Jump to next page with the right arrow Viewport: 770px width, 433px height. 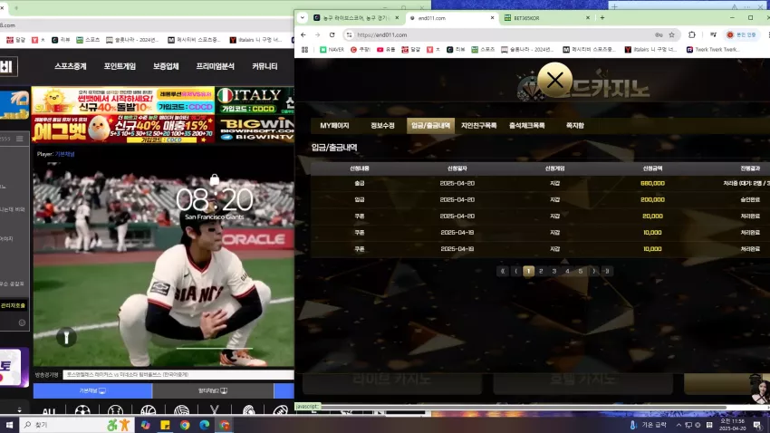tap(593, 271)
